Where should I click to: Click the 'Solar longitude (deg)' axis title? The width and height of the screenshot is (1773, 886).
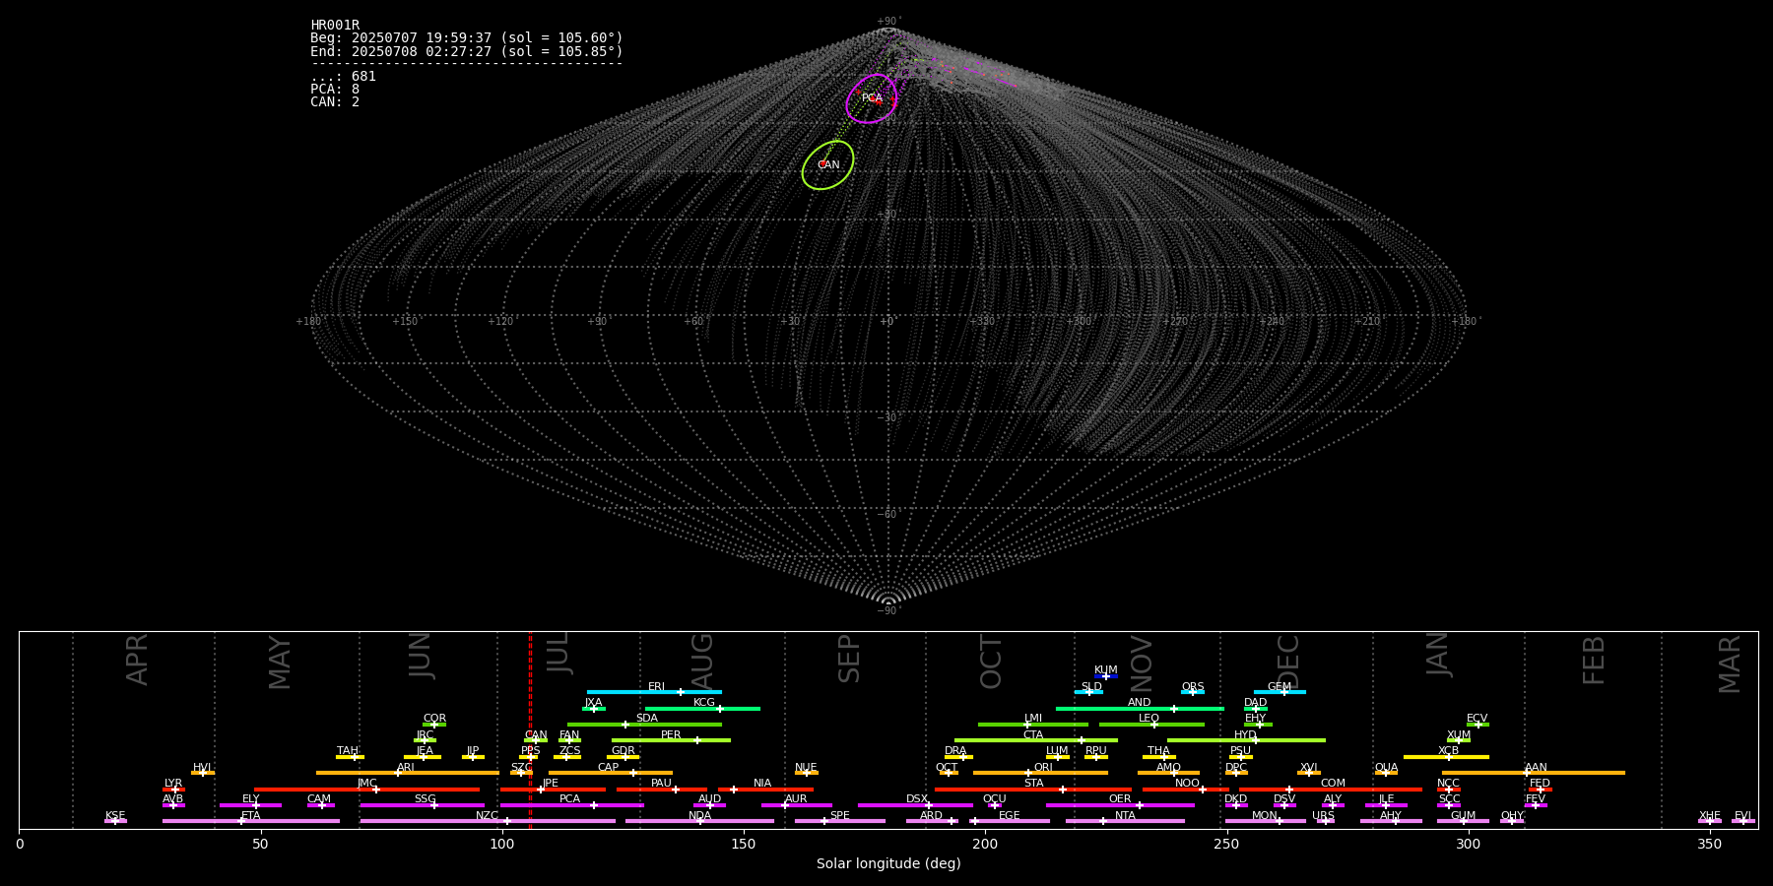888,864
